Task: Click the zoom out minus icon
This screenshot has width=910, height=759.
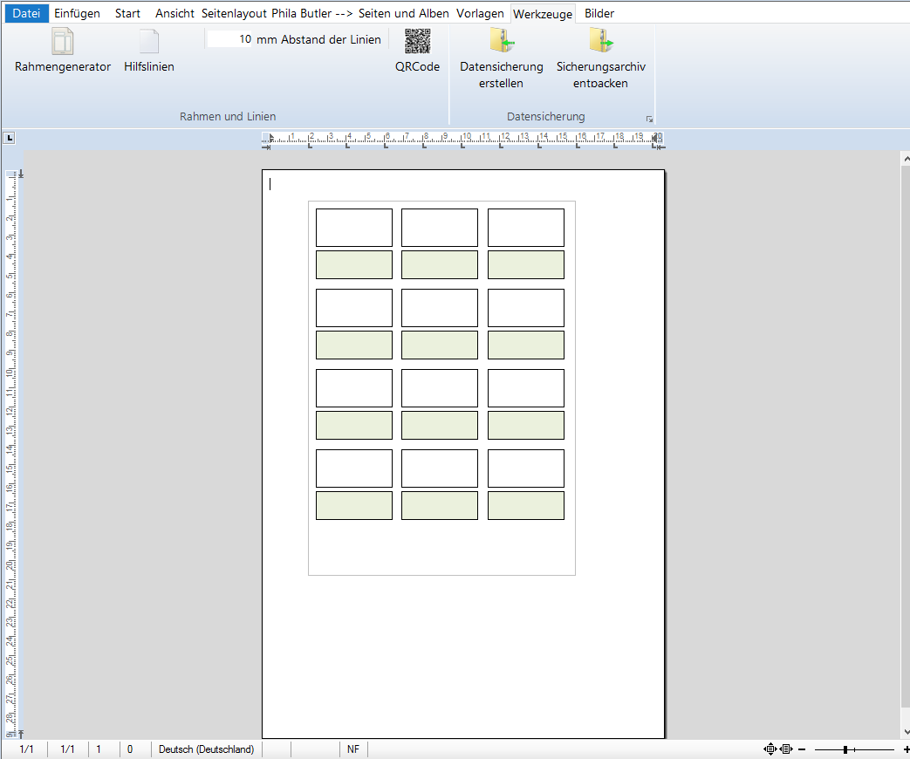Action: click(x=802, y=749)
